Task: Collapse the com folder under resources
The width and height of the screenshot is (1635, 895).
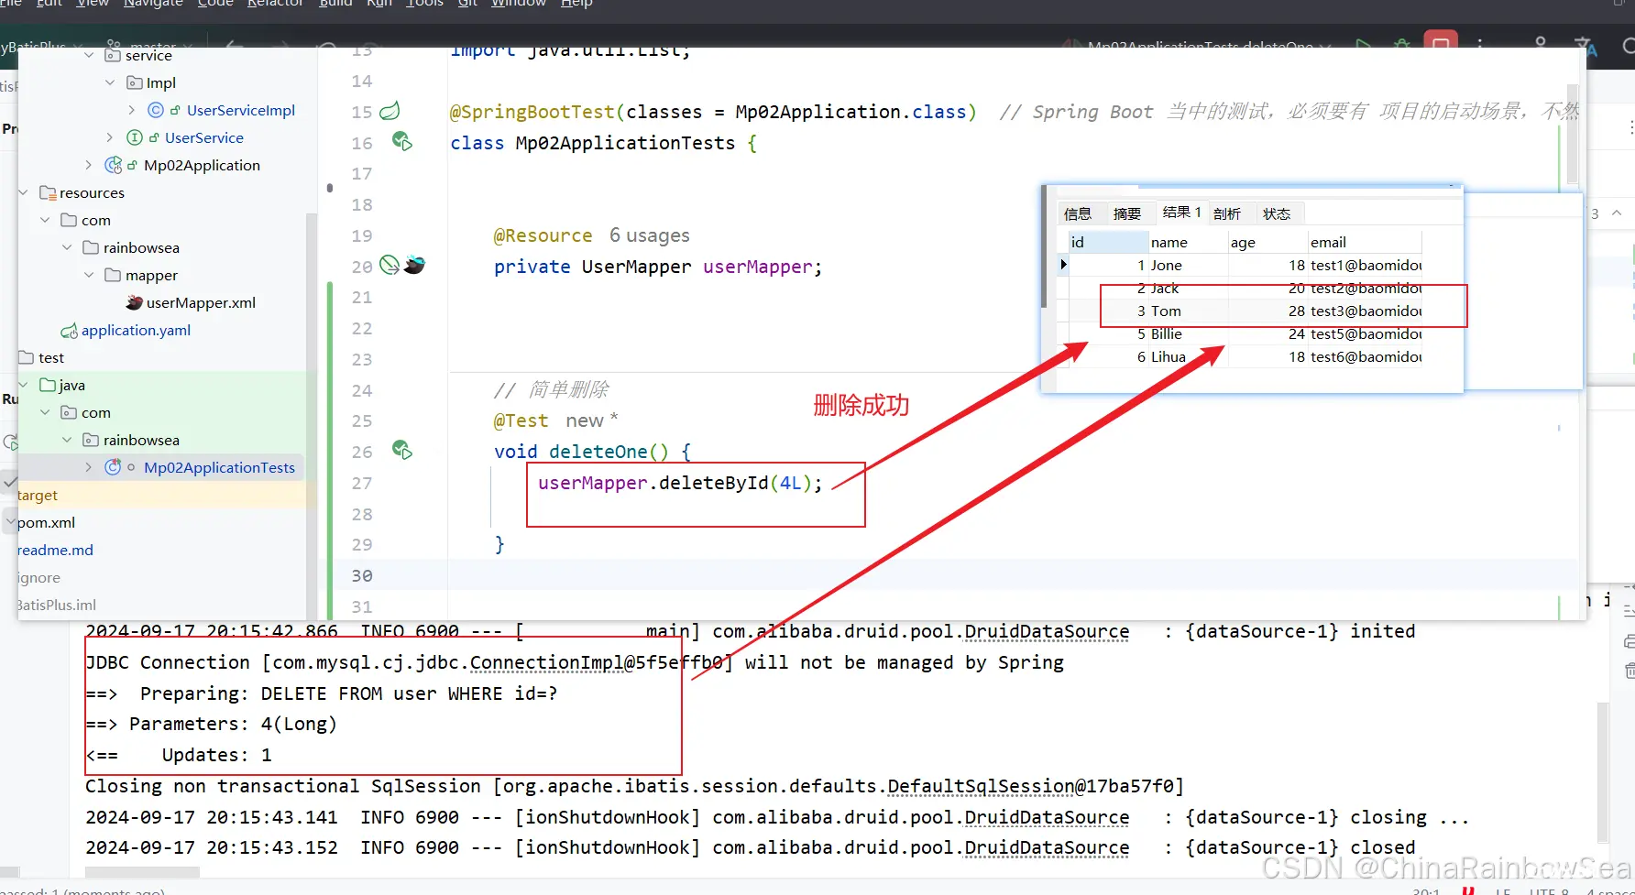Action: [45, 220]
